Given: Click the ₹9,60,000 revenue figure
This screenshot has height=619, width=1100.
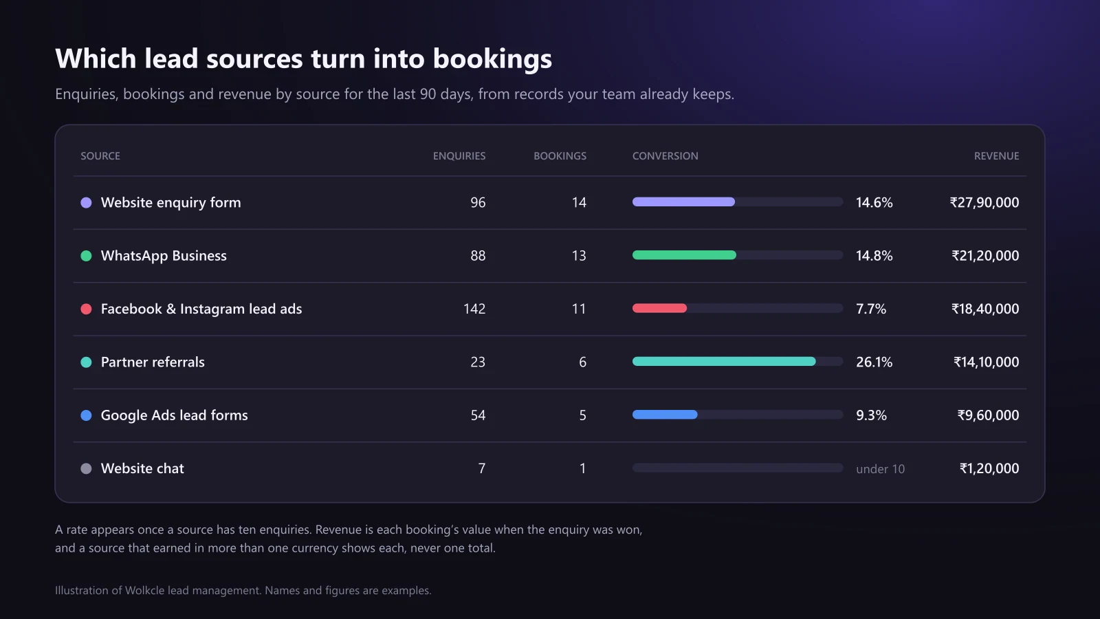Looking at the screenshot, I should pyautogui.click(x=989, y=415).
